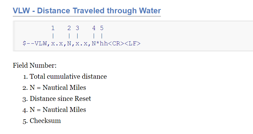This screenshot has width=253, height=134.
Task: Click the word 'Water' in the heading
Action: tap(150, 11)
